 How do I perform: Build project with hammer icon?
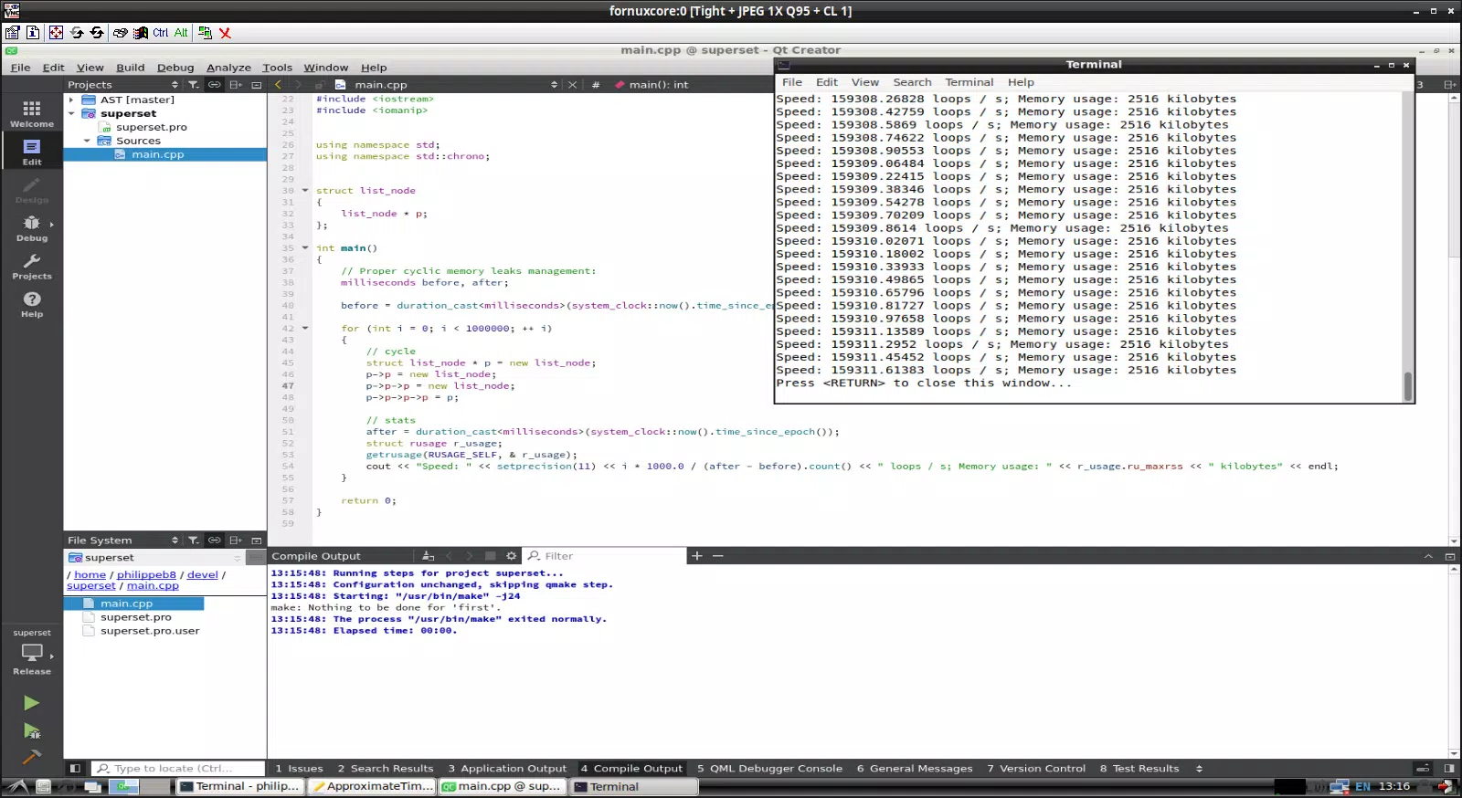[x=31, y=757]
